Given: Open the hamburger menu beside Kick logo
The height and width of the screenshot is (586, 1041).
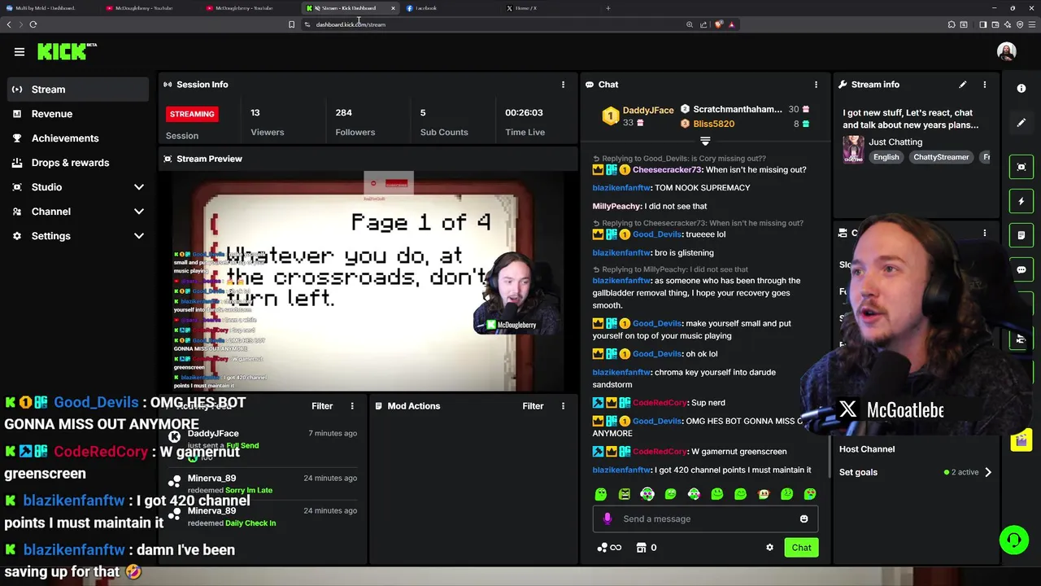Looking at the screenshot, I should 20,52.
